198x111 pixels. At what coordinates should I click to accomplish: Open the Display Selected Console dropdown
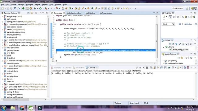[175, 68]
